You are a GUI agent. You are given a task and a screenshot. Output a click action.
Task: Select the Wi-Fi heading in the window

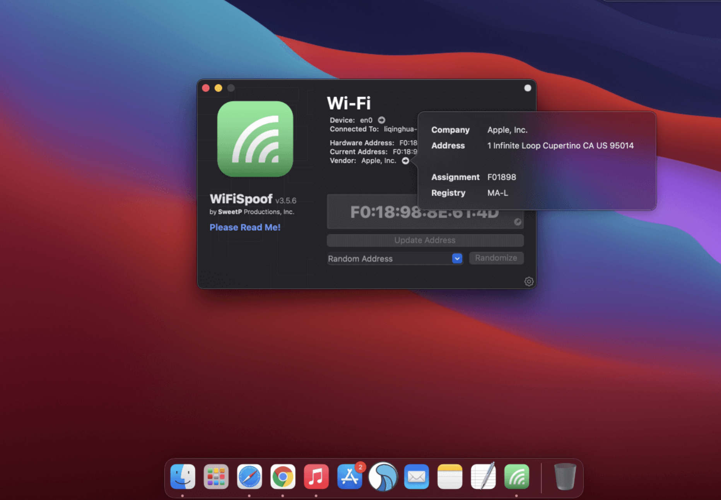pos(349,103)
